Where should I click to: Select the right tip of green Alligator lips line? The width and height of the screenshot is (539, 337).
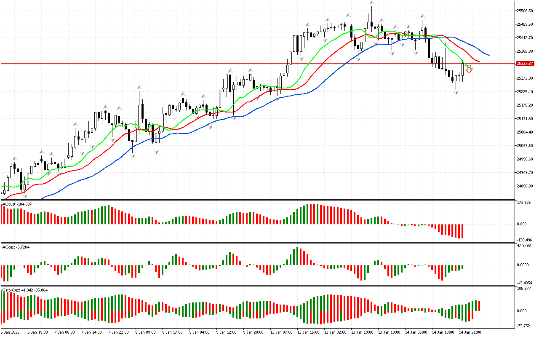tap(472, 68)
